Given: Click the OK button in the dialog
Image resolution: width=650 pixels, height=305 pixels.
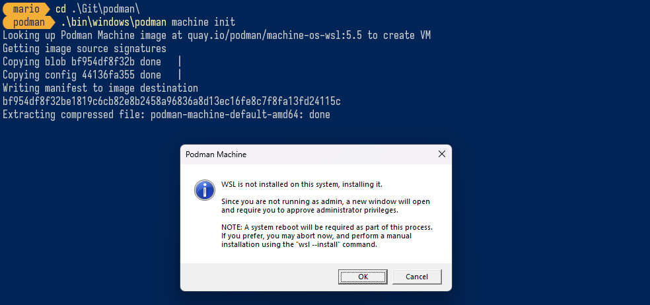Looking at the screenshot, I should point(363,276).
